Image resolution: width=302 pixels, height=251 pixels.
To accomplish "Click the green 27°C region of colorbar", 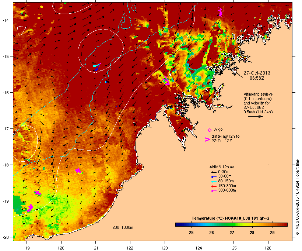I will click(232, 224).
